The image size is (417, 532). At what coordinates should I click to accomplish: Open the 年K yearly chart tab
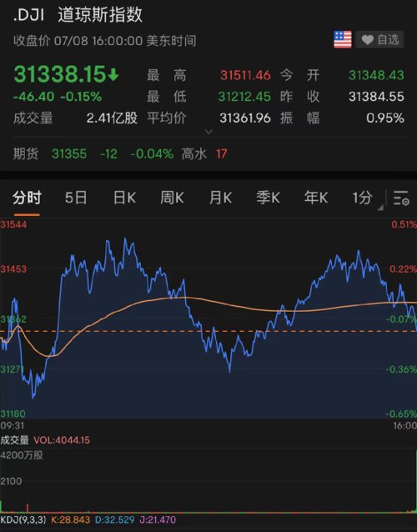(x=316, y=198)
